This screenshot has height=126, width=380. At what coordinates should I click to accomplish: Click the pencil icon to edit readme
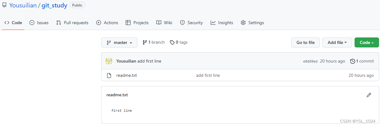369,95
